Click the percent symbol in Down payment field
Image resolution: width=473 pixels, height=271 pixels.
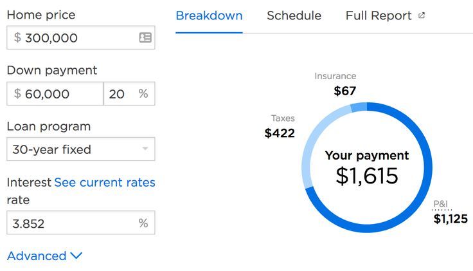tap(143, 93)
